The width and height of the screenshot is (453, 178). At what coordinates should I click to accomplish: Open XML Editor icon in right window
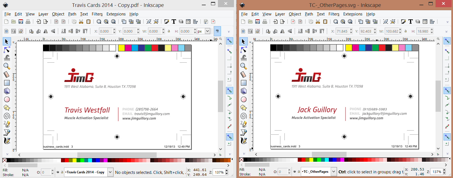pyautogui.click(x=425, y=22)
